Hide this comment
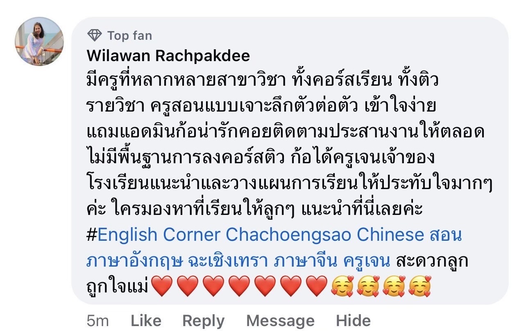The width and height of the screenshot is (526, 331). pyautogui.click(x=353, y=321)
